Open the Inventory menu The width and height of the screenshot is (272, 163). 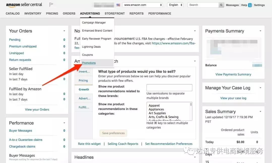[33, 14]
